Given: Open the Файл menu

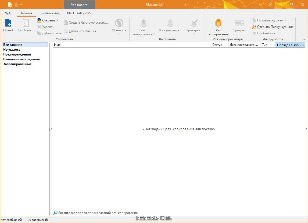Looking at the screenshot, I should tap(8, 13).
